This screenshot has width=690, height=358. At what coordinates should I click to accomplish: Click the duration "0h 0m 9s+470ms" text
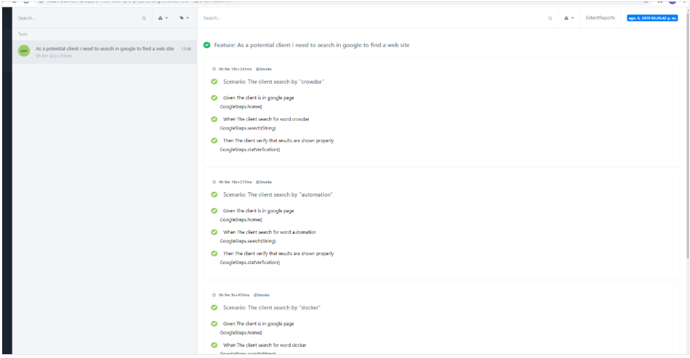pos(234,295)
